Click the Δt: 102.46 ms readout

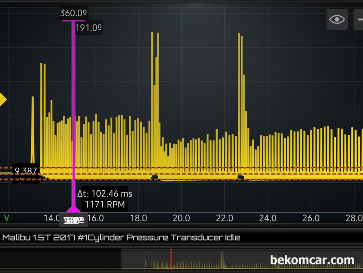(105, 194)
